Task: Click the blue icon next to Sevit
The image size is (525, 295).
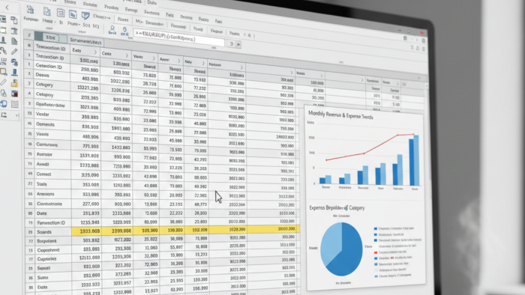Action: click(124, 31)
